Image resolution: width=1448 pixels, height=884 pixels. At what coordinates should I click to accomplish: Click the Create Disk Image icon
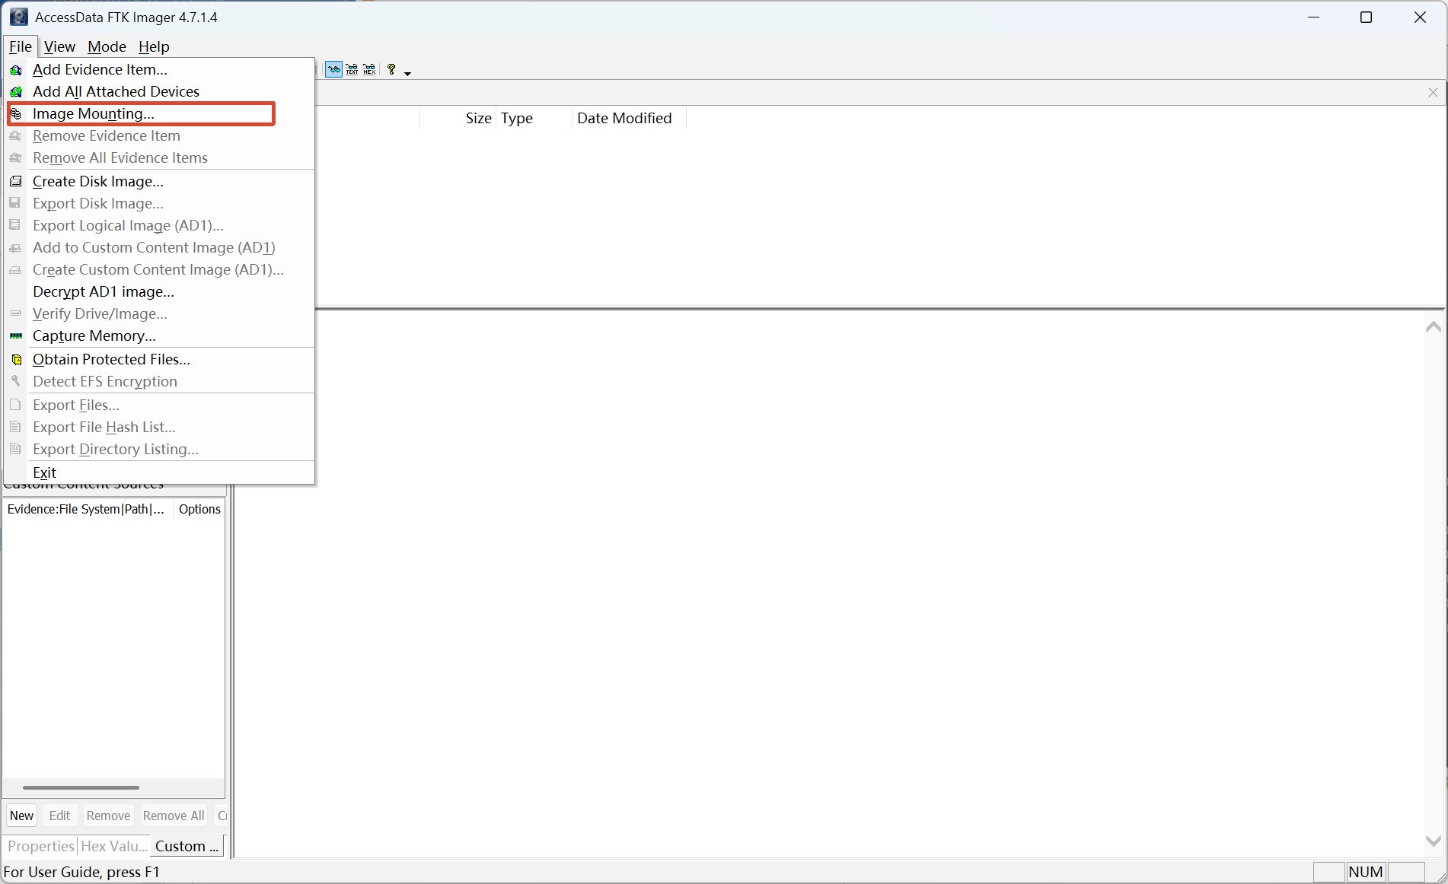16,182
